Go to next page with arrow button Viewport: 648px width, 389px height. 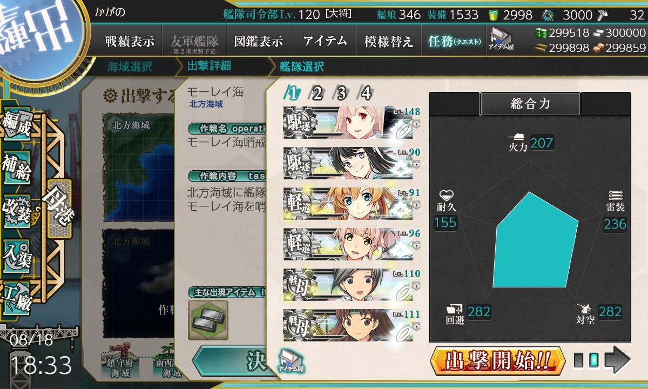tap(618, 360)
